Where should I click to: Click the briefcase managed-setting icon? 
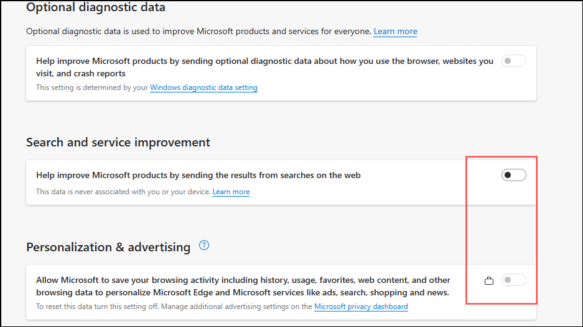[489, 280]
